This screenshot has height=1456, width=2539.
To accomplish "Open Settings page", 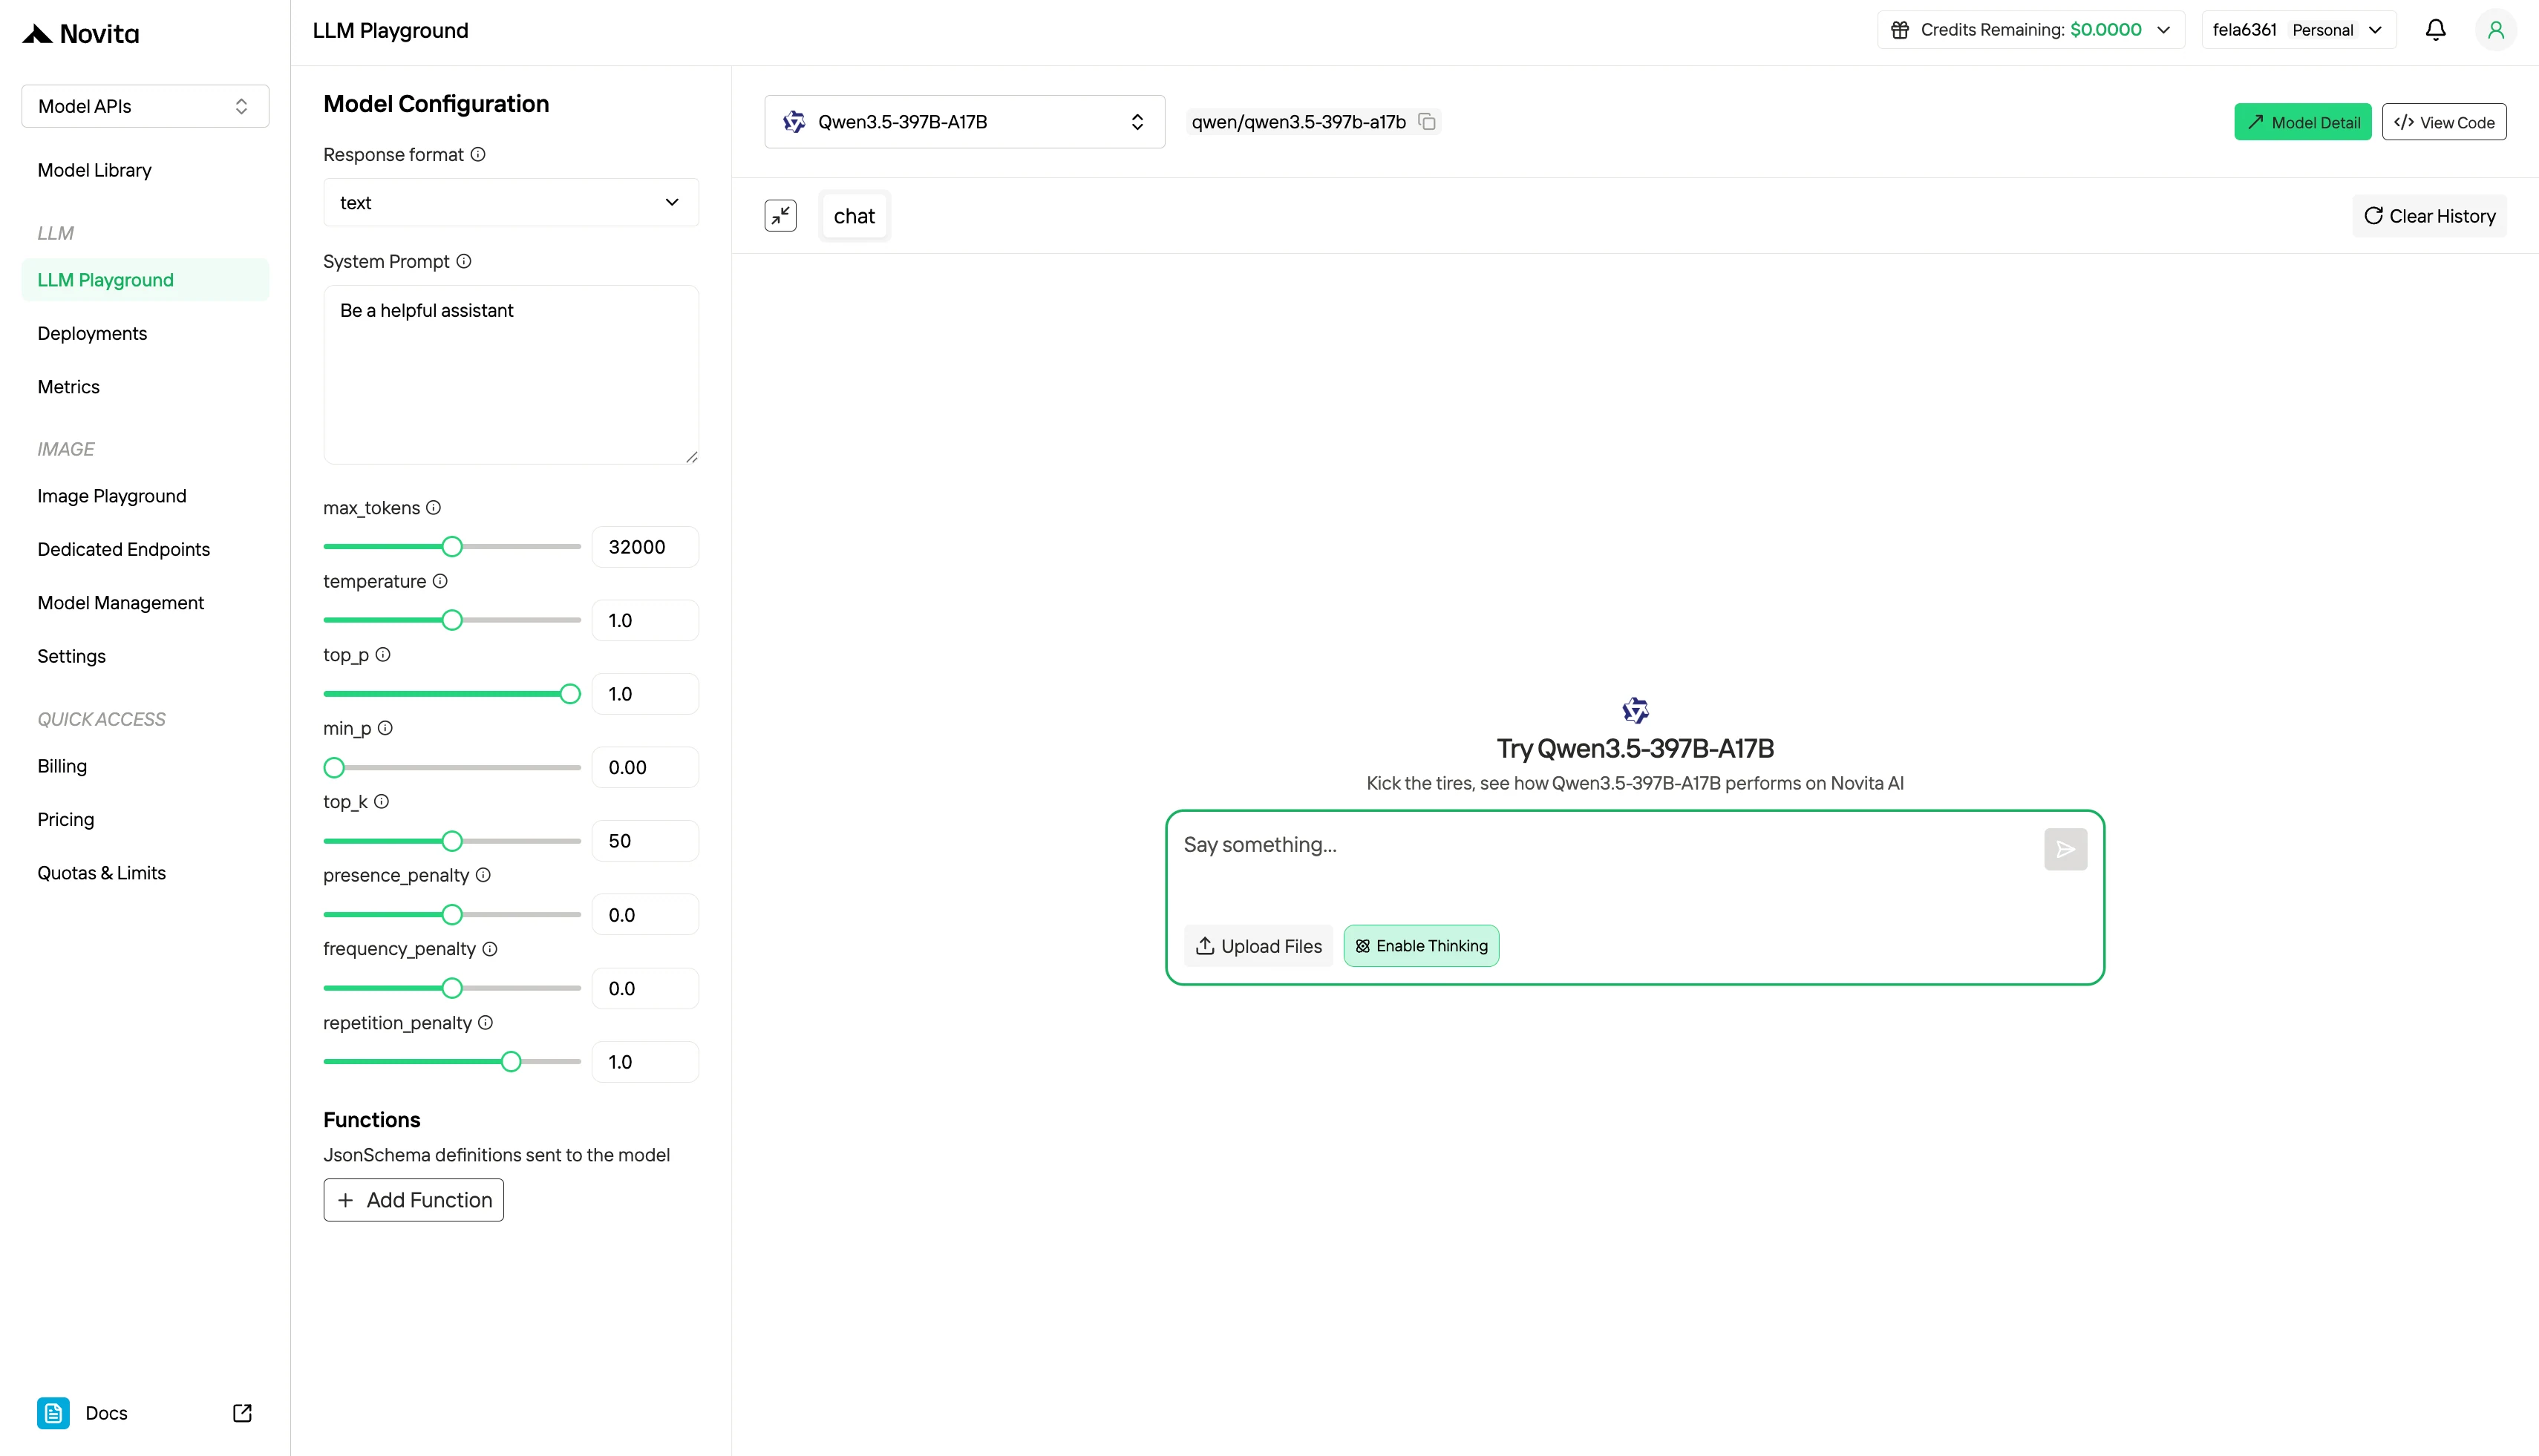I will point(72,656).
